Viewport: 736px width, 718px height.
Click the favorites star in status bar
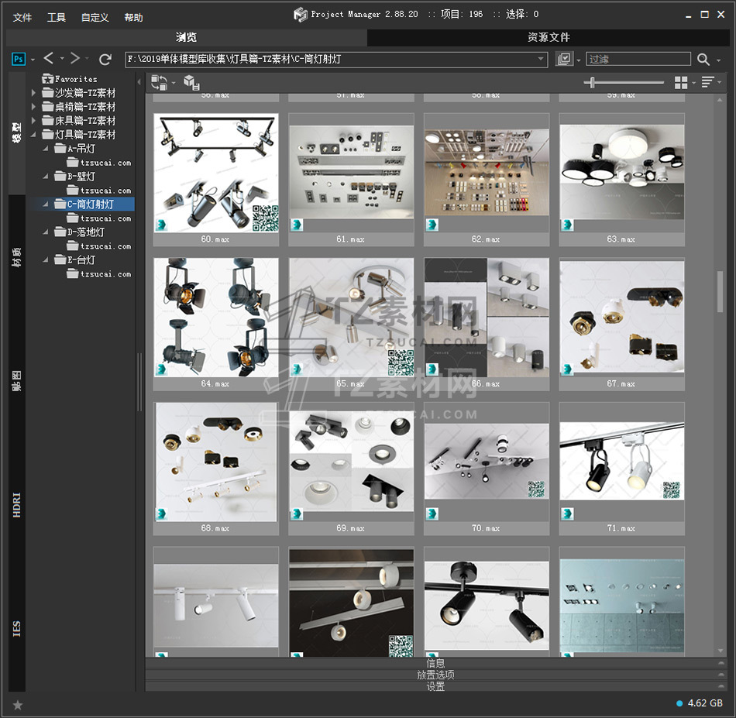coord(18,704)
